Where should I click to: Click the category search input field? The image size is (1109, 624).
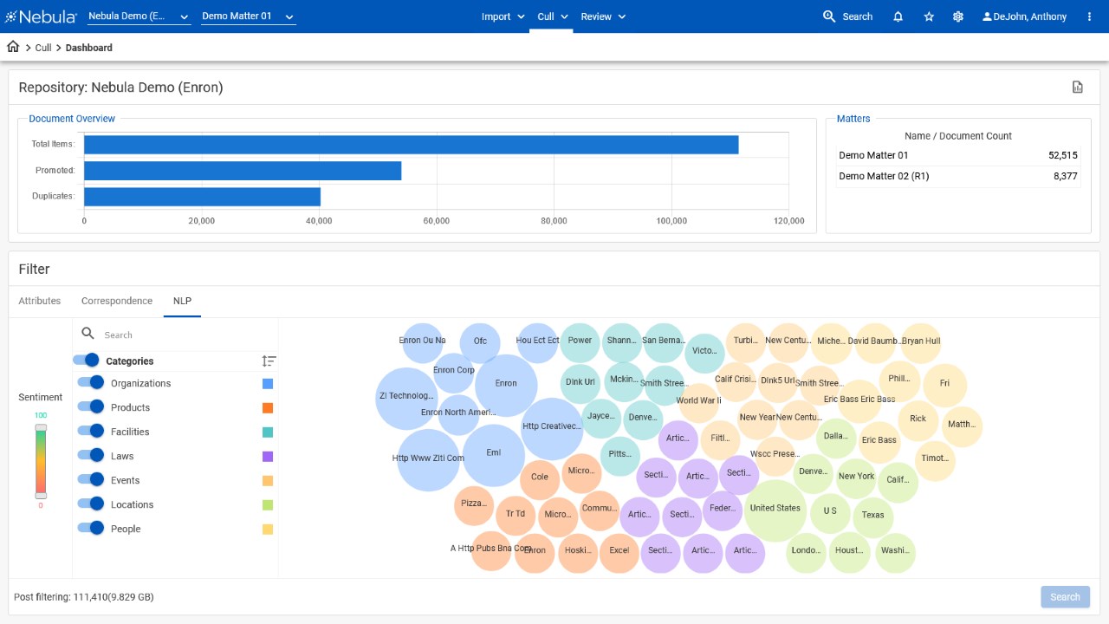186,335
